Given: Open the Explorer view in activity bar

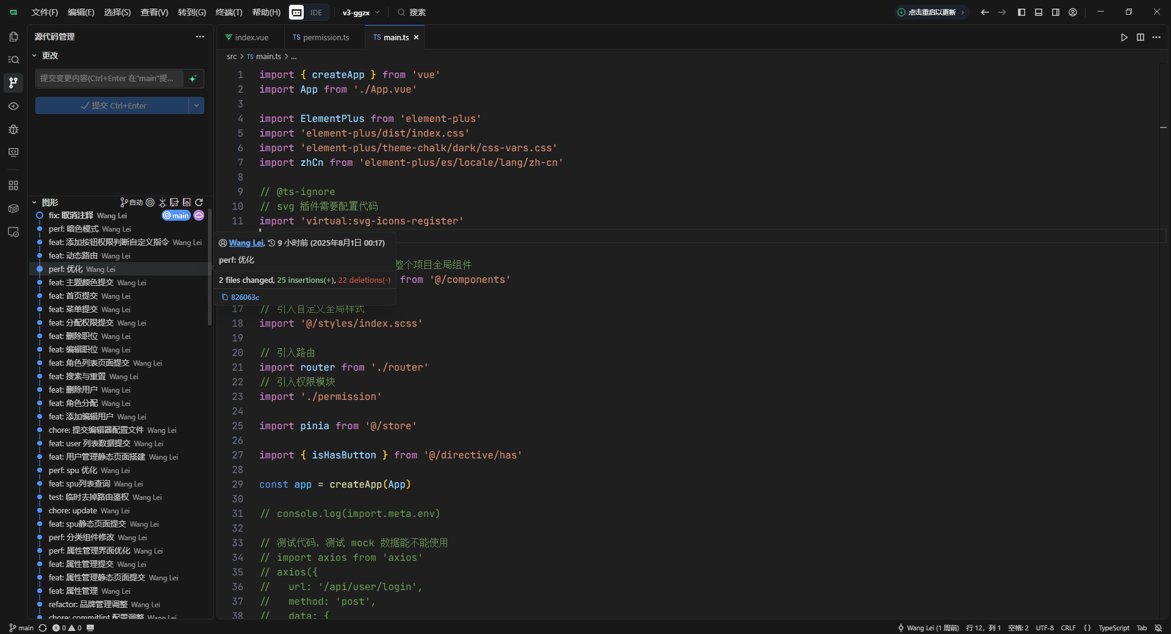Looking at the screenshot, I should pos(13,37).
